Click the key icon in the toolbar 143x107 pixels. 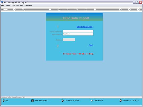tap(5, 10)
